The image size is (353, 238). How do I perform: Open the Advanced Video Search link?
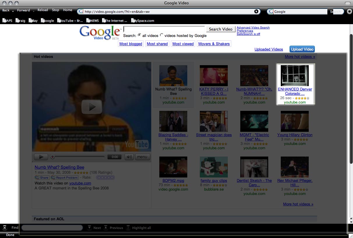tap(253, 28)
